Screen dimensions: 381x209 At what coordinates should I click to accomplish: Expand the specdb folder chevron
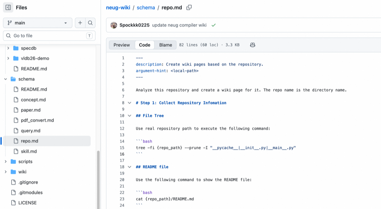pos(8,48)
